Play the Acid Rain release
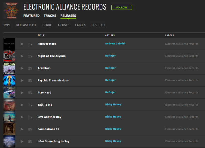Viewport: 205px width, 148px height. tap(22, 68)
